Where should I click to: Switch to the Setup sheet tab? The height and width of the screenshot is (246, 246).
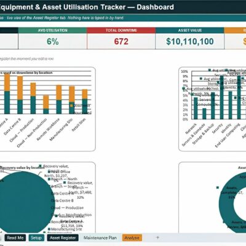(36, 238)
